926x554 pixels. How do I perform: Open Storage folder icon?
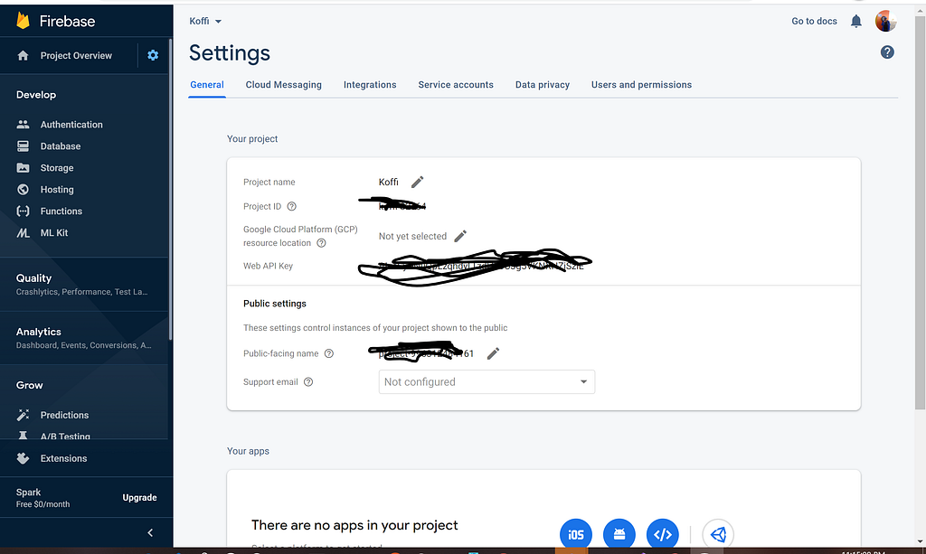pos(23,168)
